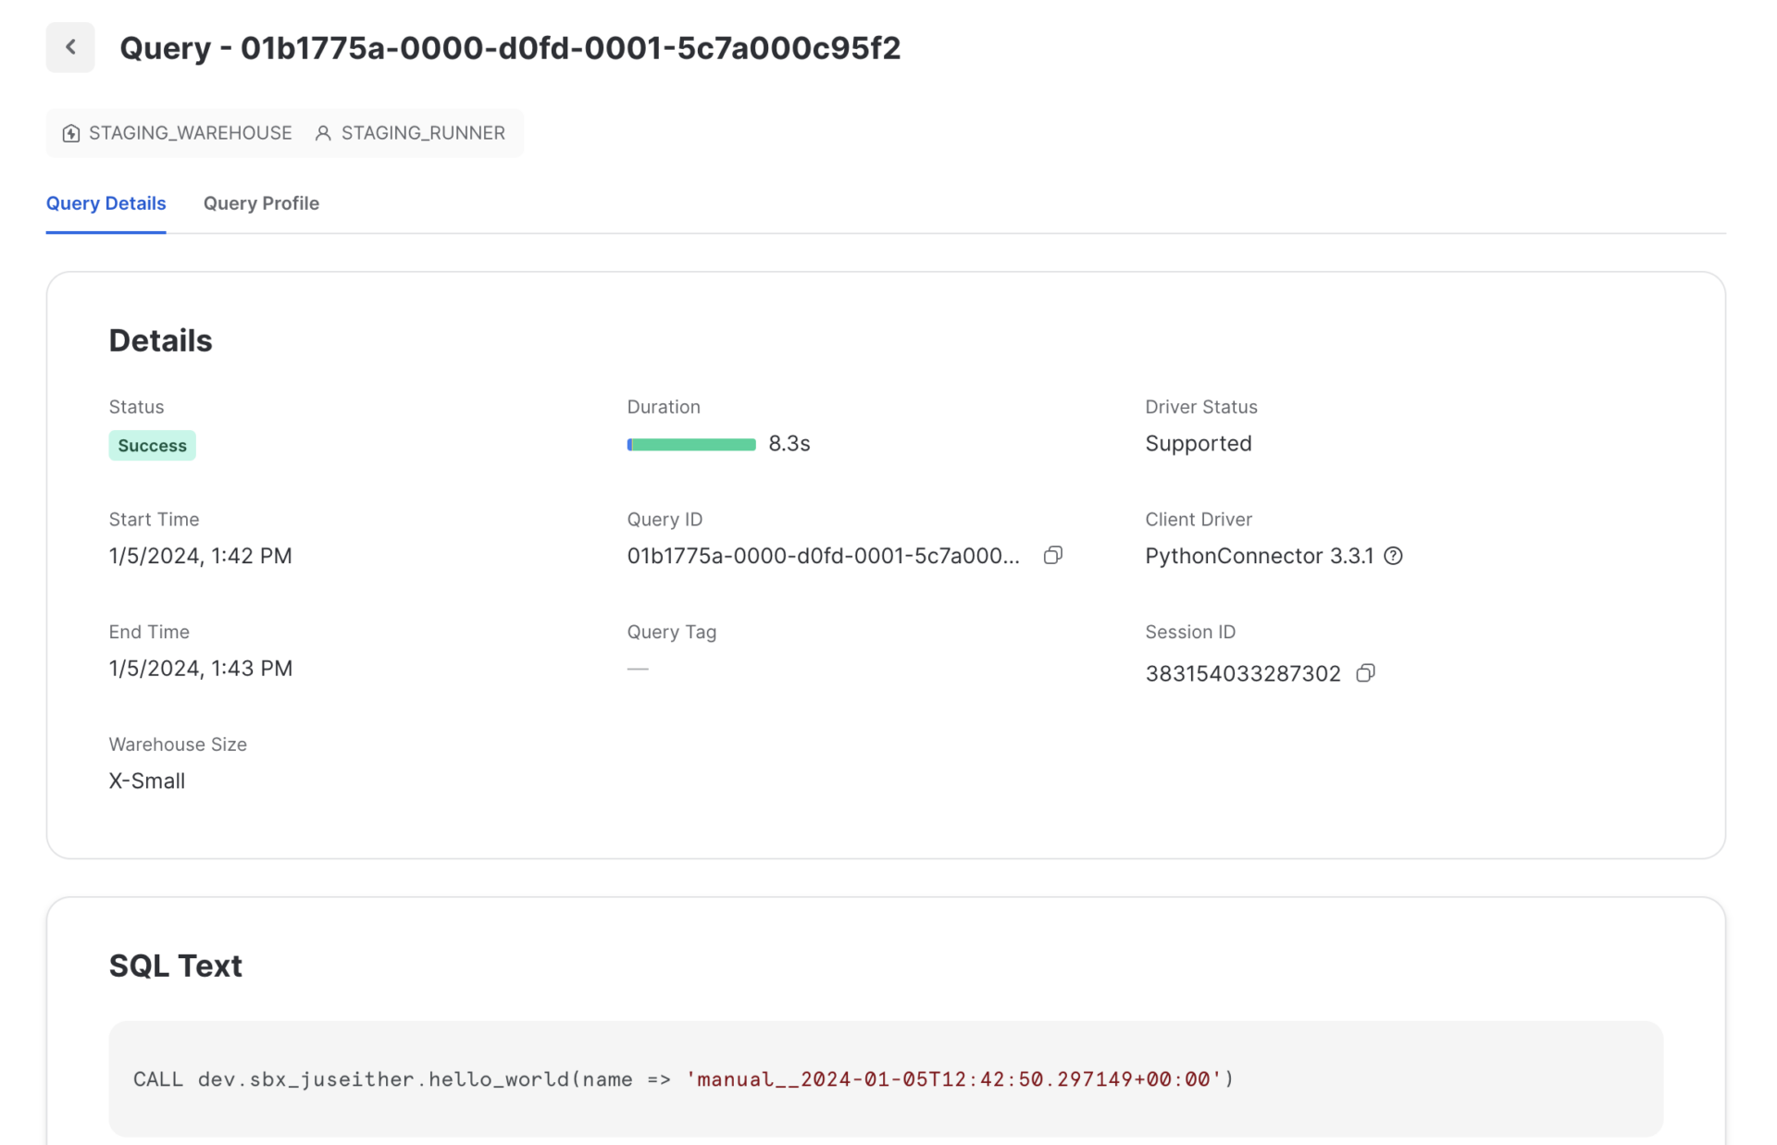Image resolution: width=1777 pixels, height=1145 pixels.
Task: Go back using the left chevron button
Action: click(70, 47)
